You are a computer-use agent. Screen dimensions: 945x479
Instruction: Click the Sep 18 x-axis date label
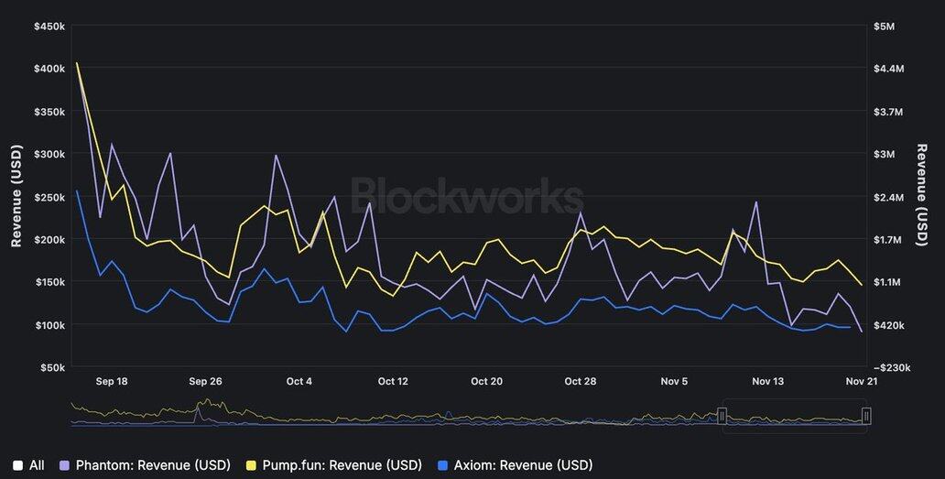[x=111, y=381]
